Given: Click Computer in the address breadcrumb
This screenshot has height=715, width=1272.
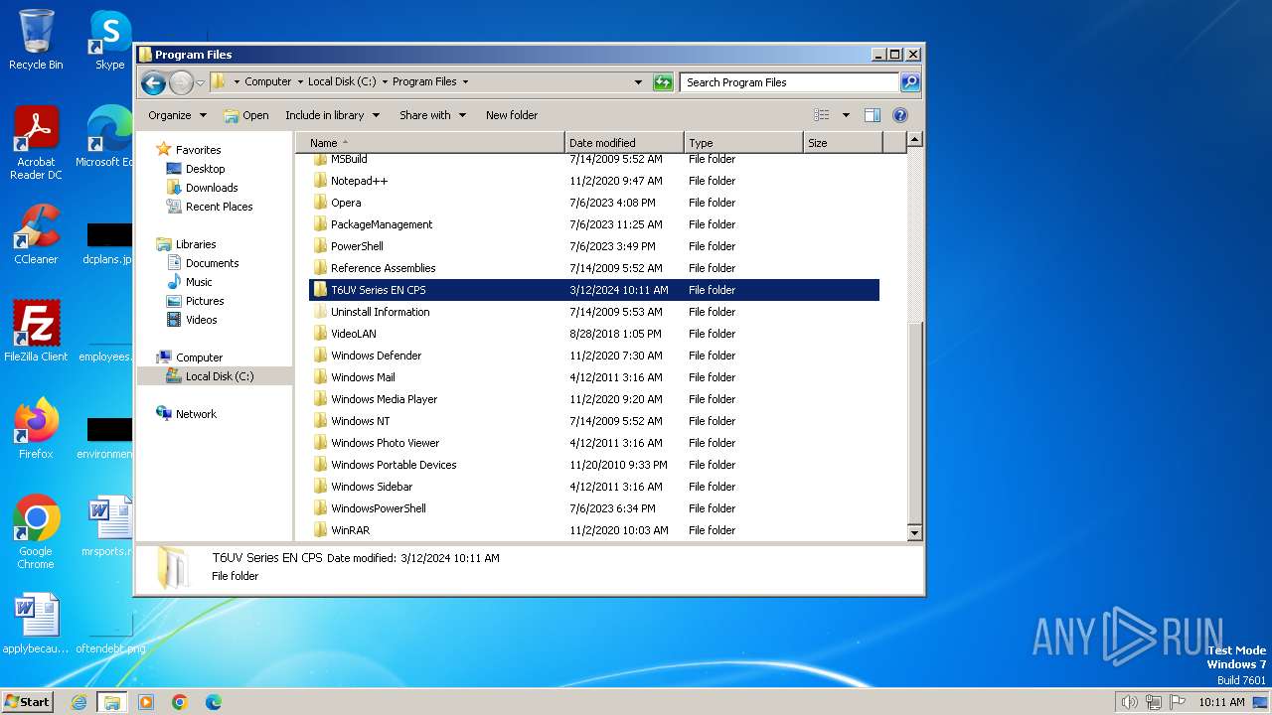Looking at the screenshot, I should [267, 82].
